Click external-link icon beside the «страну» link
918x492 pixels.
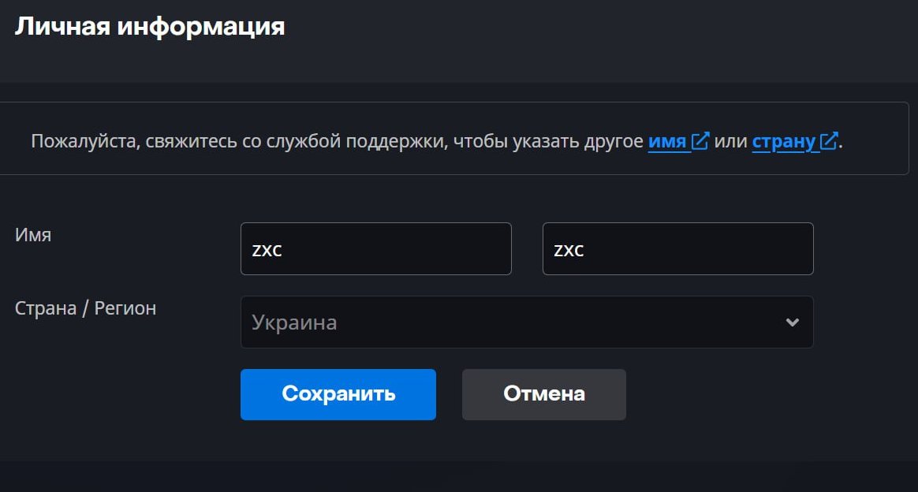coord(829,141)
